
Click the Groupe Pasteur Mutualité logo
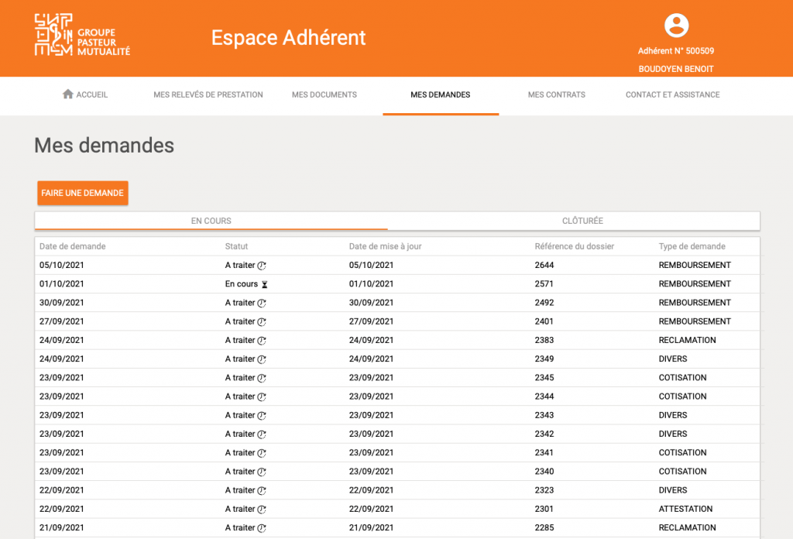pyautogui.click(x=82, y=36)
